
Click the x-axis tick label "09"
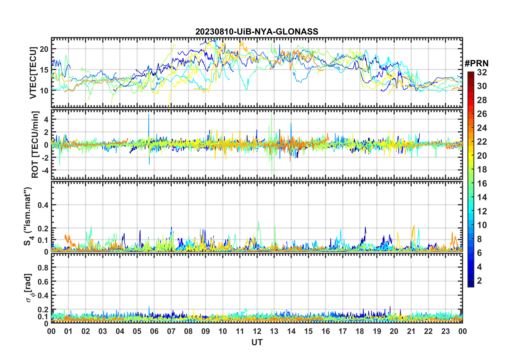206,331
